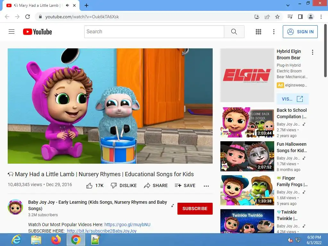Reload the current page

click(x=28, y=17)
